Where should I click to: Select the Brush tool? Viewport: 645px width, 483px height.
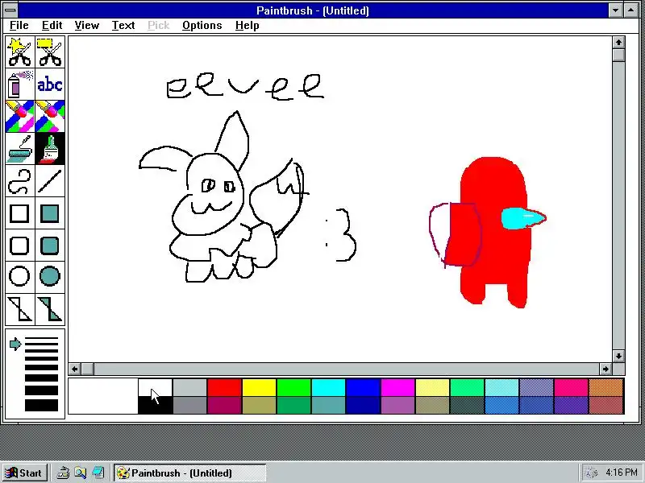coord(50,149)
